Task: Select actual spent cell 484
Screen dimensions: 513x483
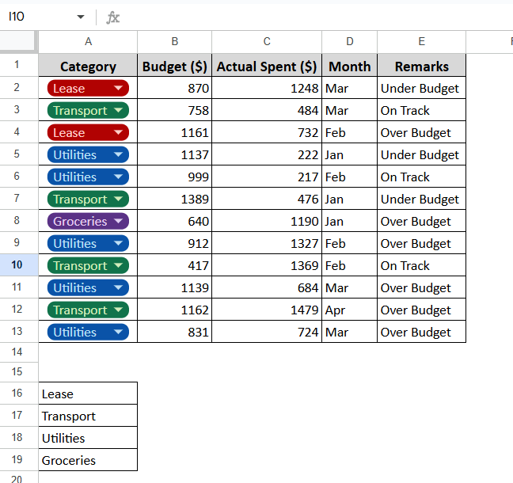Action: pyautogui.click(x=267, y=110)
